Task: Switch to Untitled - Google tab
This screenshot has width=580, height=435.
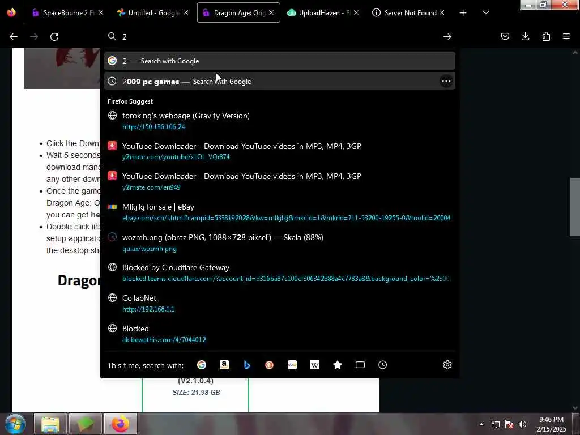Action: [x=153, y=12]
